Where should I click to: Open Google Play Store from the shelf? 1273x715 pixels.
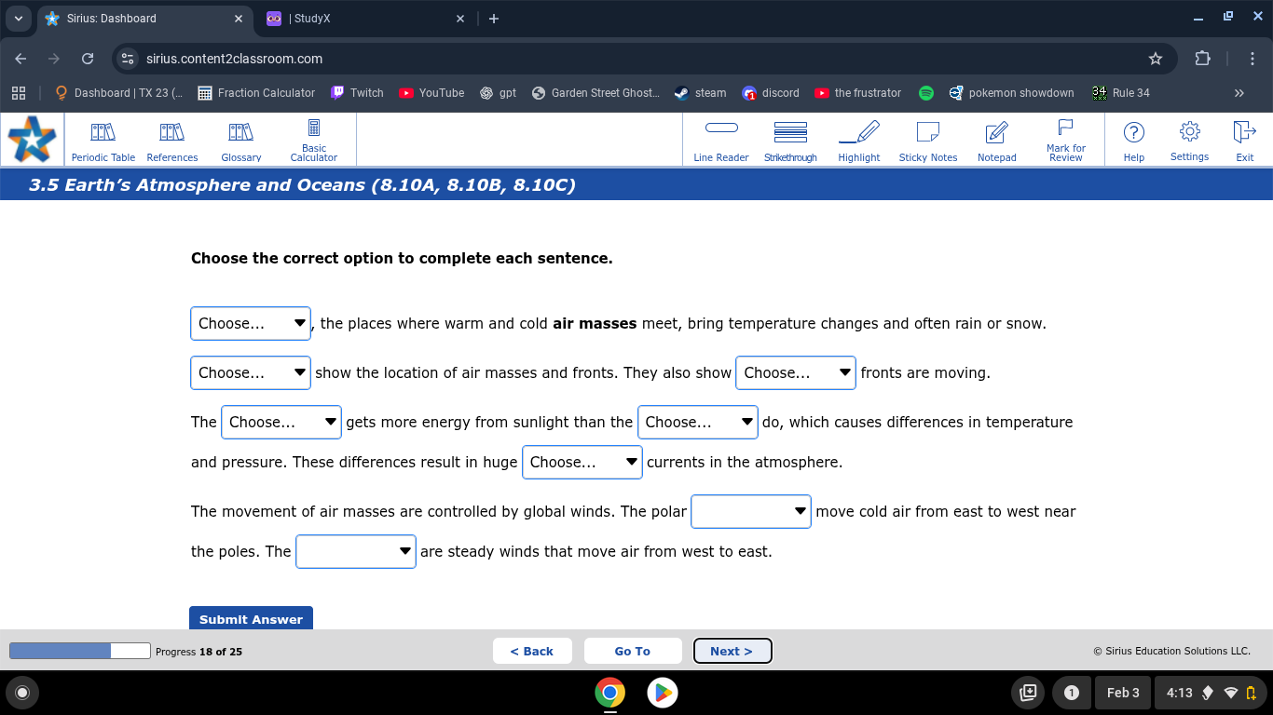tap(663, 693)
